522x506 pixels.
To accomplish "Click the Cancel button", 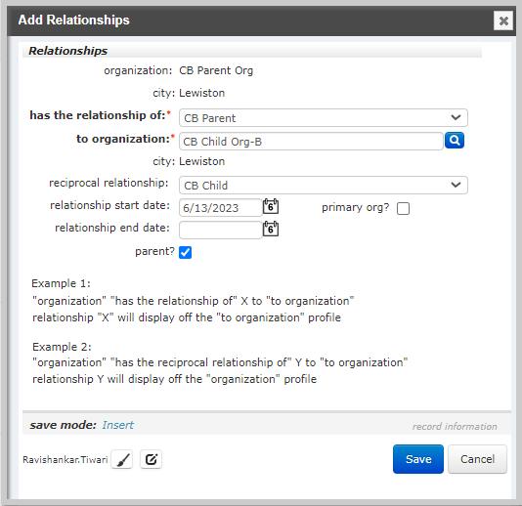I will coord(477,459).
